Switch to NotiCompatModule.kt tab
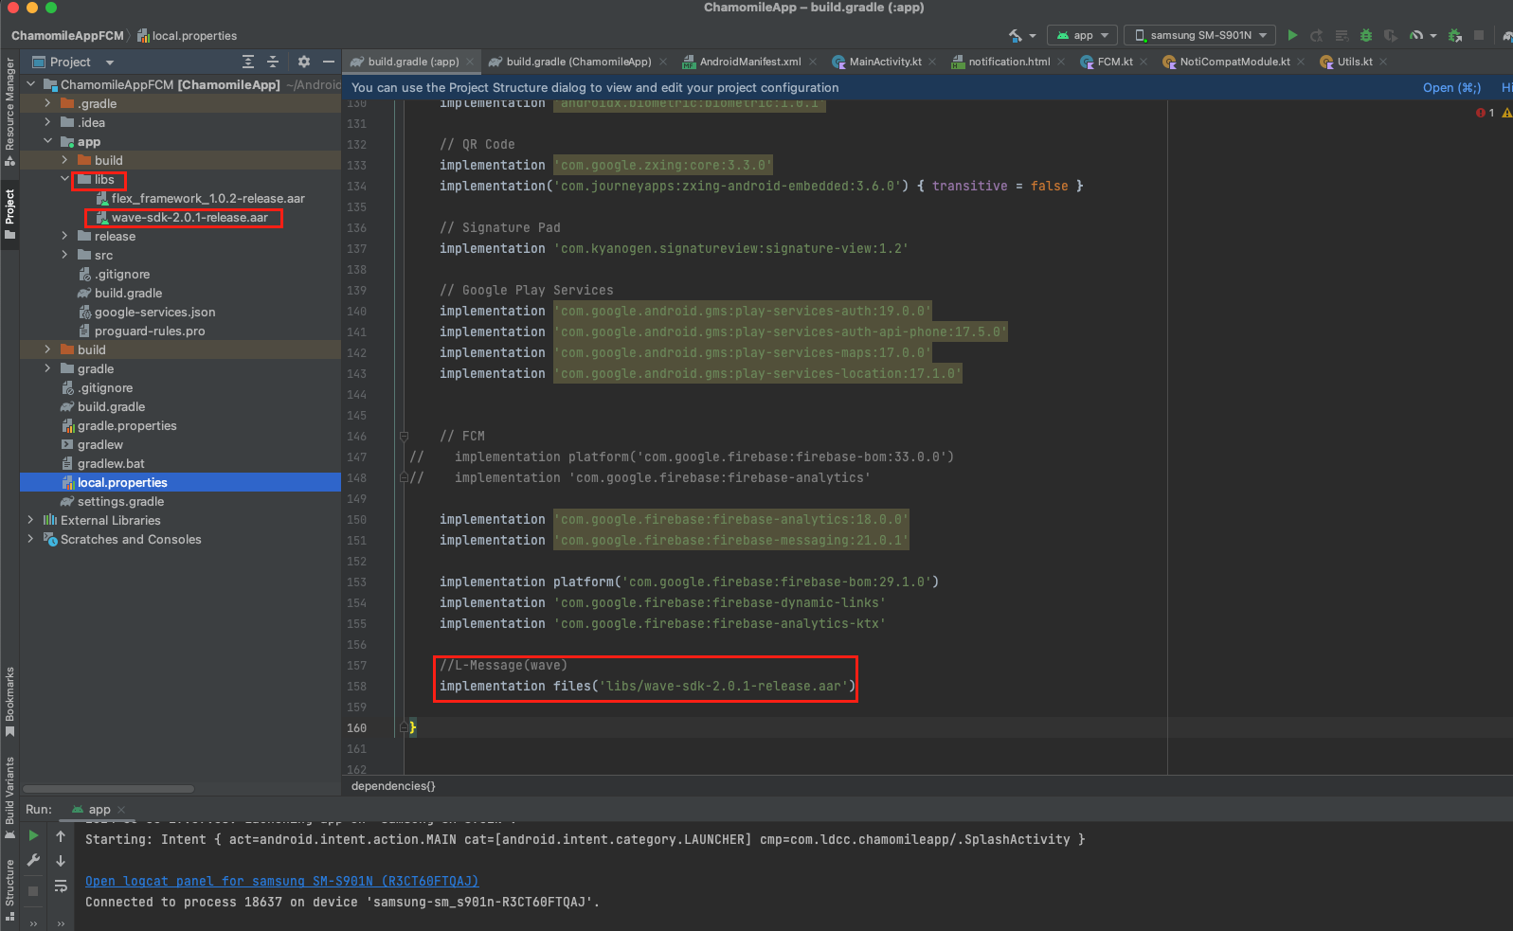 [x=1234, y=62]
